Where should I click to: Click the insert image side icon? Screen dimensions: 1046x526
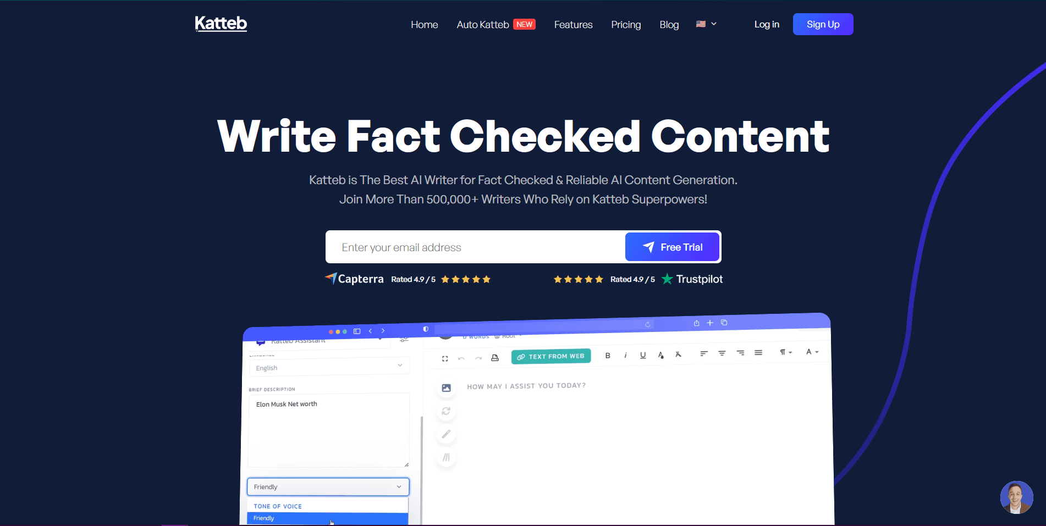point(446,388)
